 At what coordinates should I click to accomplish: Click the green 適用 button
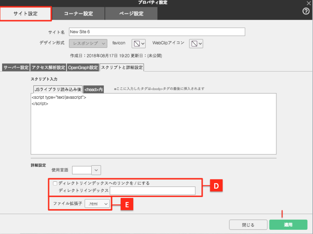(288, 225)
